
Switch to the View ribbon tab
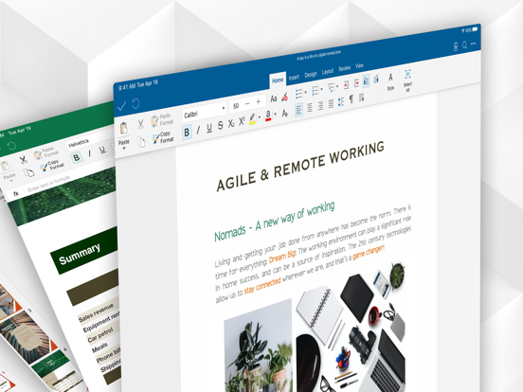click(x=359, y=66)
